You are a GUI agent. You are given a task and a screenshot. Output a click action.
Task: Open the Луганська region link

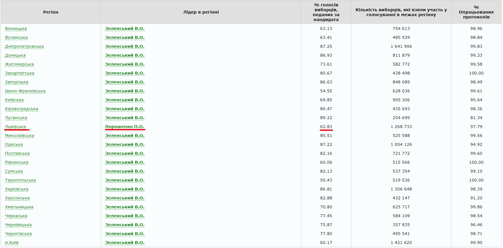click(16, 118)
